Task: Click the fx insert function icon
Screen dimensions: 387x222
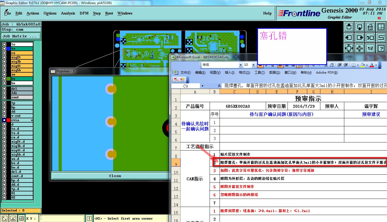Action: pos(219,86)
